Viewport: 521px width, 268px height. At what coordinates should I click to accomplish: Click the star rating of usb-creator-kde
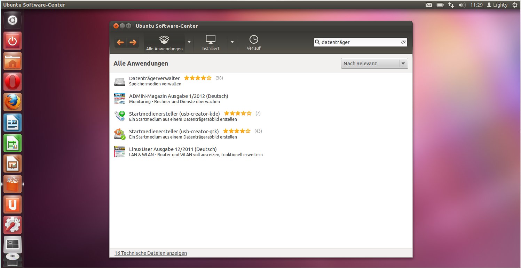238,113
